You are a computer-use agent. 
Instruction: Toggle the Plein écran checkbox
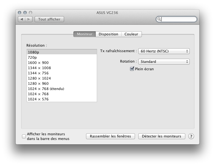(x=132, y=69)
